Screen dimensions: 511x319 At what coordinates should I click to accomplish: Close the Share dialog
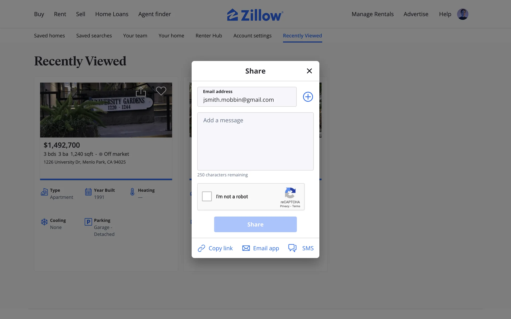pyautogui.click(x=309, y=71)
